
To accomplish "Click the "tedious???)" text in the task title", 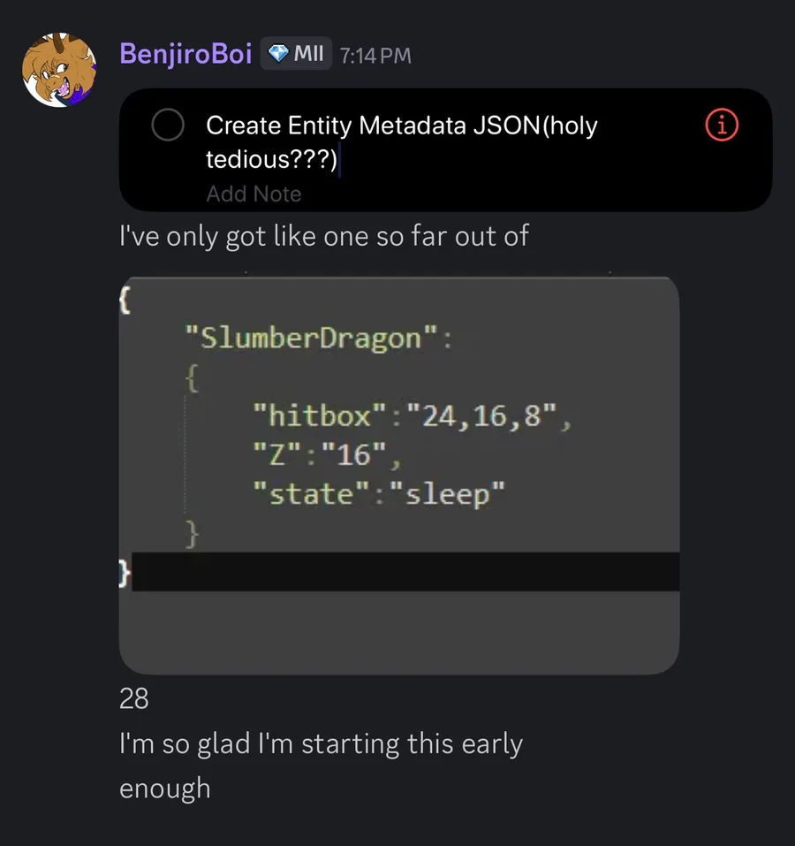I will tap(271, 162).
